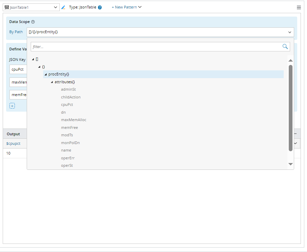Select maxMemAlloc in the attributes tree
The image size is (307, 252).
click(73, 120)
